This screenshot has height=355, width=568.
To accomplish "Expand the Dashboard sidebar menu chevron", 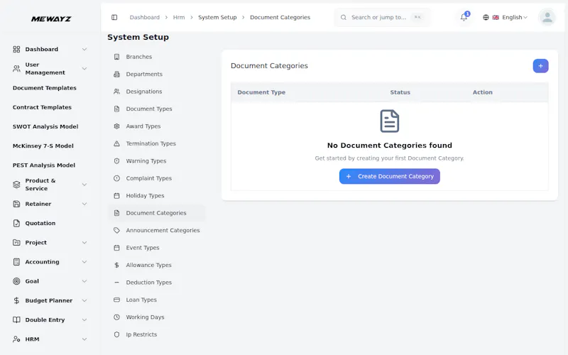I will point(84,49).
